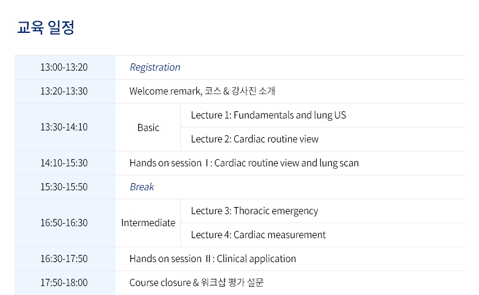
Task: Click the Registration entry
Action: 154,68
